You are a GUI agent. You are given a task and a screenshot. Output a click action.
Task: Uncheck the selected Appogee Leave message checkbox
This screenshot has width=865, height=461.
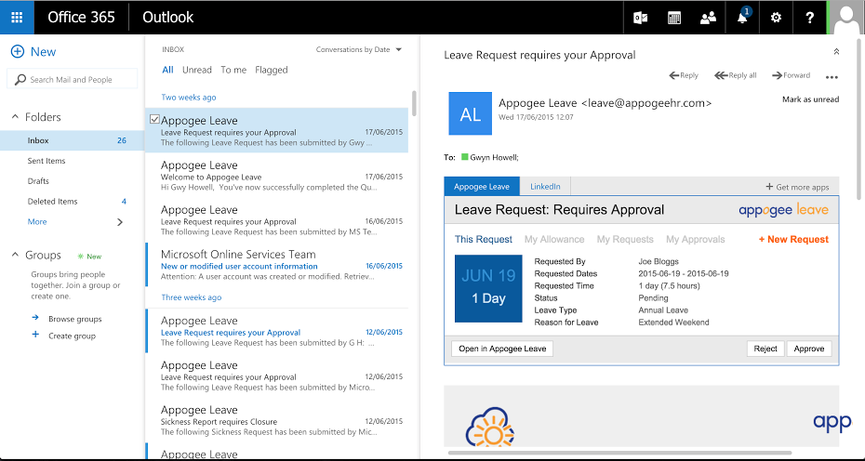154,120
